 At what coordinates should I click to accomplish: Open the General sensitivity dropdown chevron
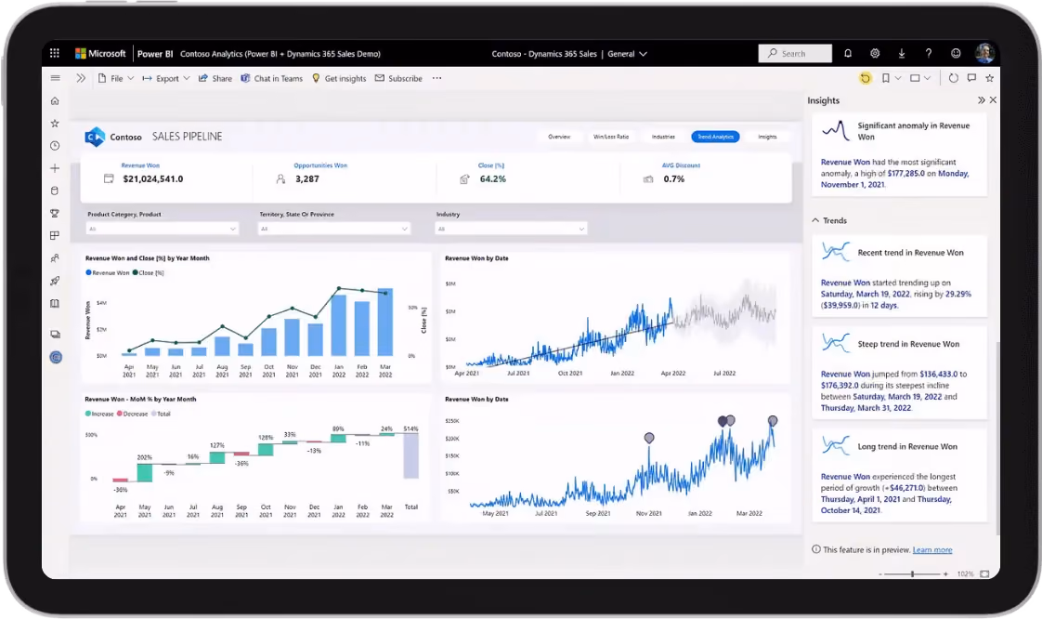tap(644, 54)
